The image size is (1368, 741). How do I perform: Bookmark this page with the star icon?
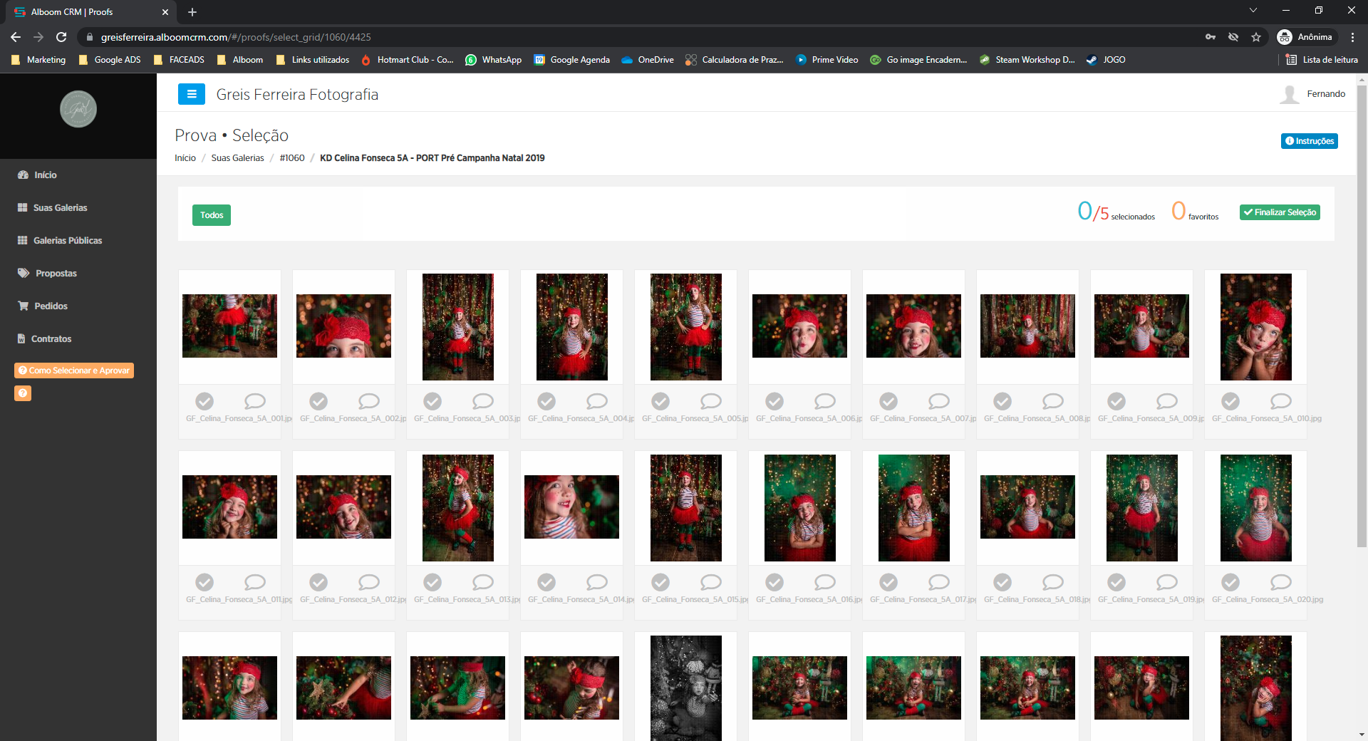[1256, 37]
